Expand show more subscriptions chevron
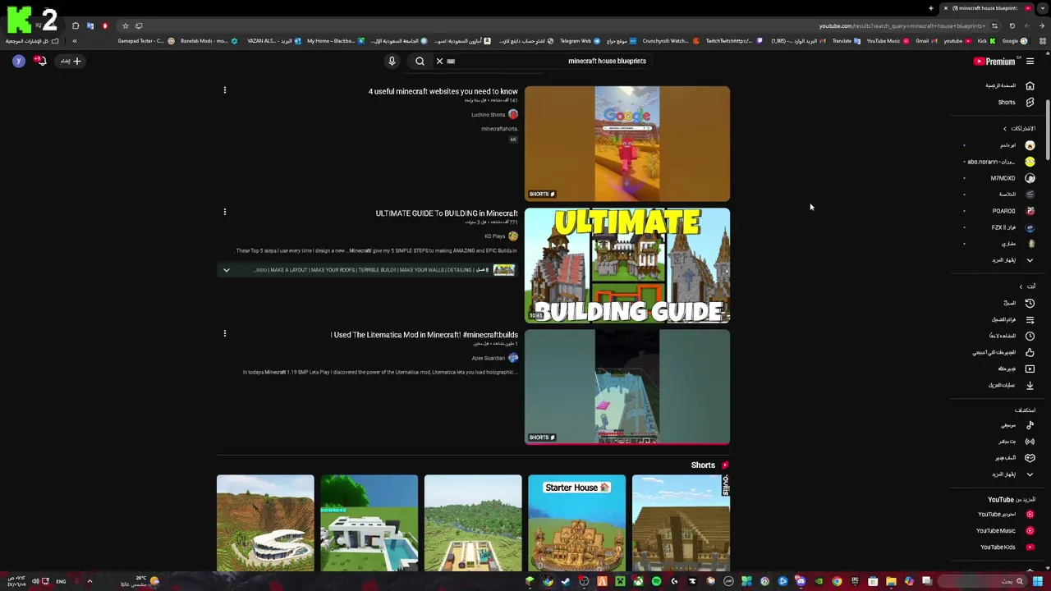Viewport: 1051px width, 591px height. pyautogui.click(x=1030, y=260)
